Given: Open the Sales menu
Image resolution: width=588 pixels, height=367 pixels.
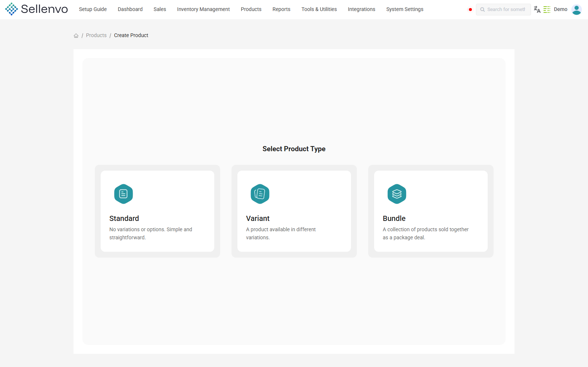Looking at the screenshot, I should click(160, 9).
